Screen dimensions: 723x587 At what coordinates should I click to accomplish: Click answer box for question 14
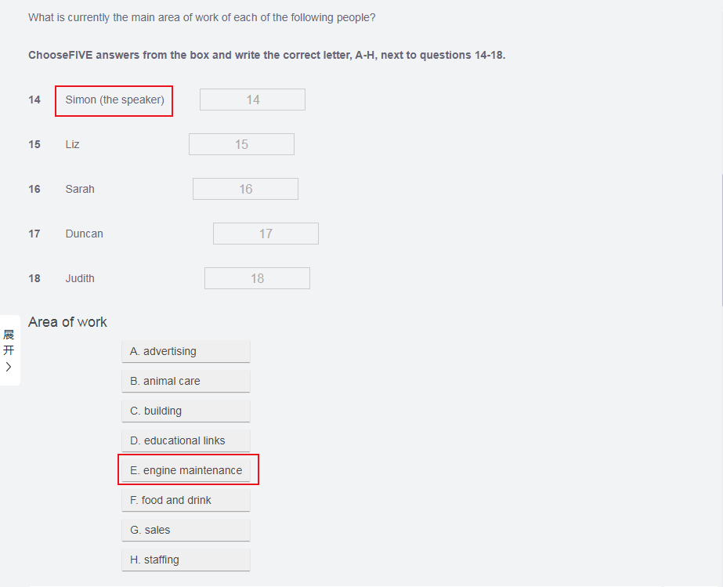pos(252,100)
